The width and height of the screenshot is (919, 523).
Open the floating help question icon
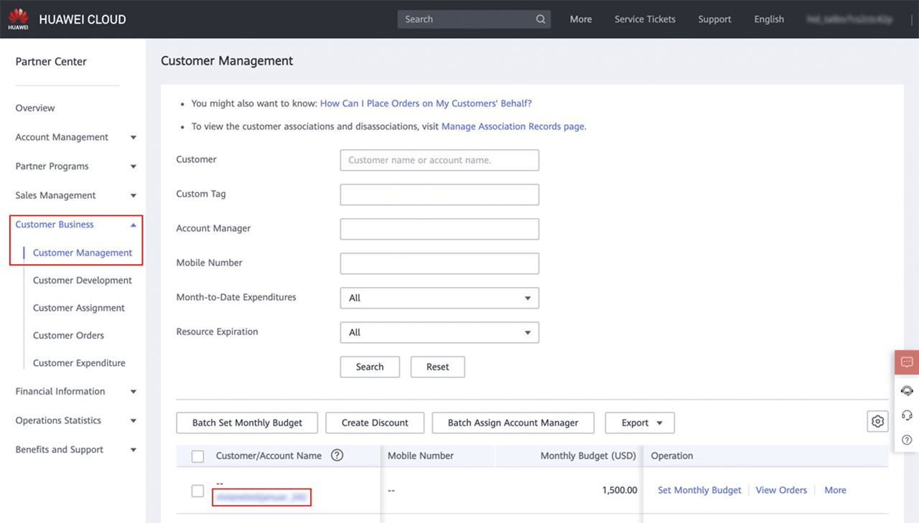coord(907,440)
